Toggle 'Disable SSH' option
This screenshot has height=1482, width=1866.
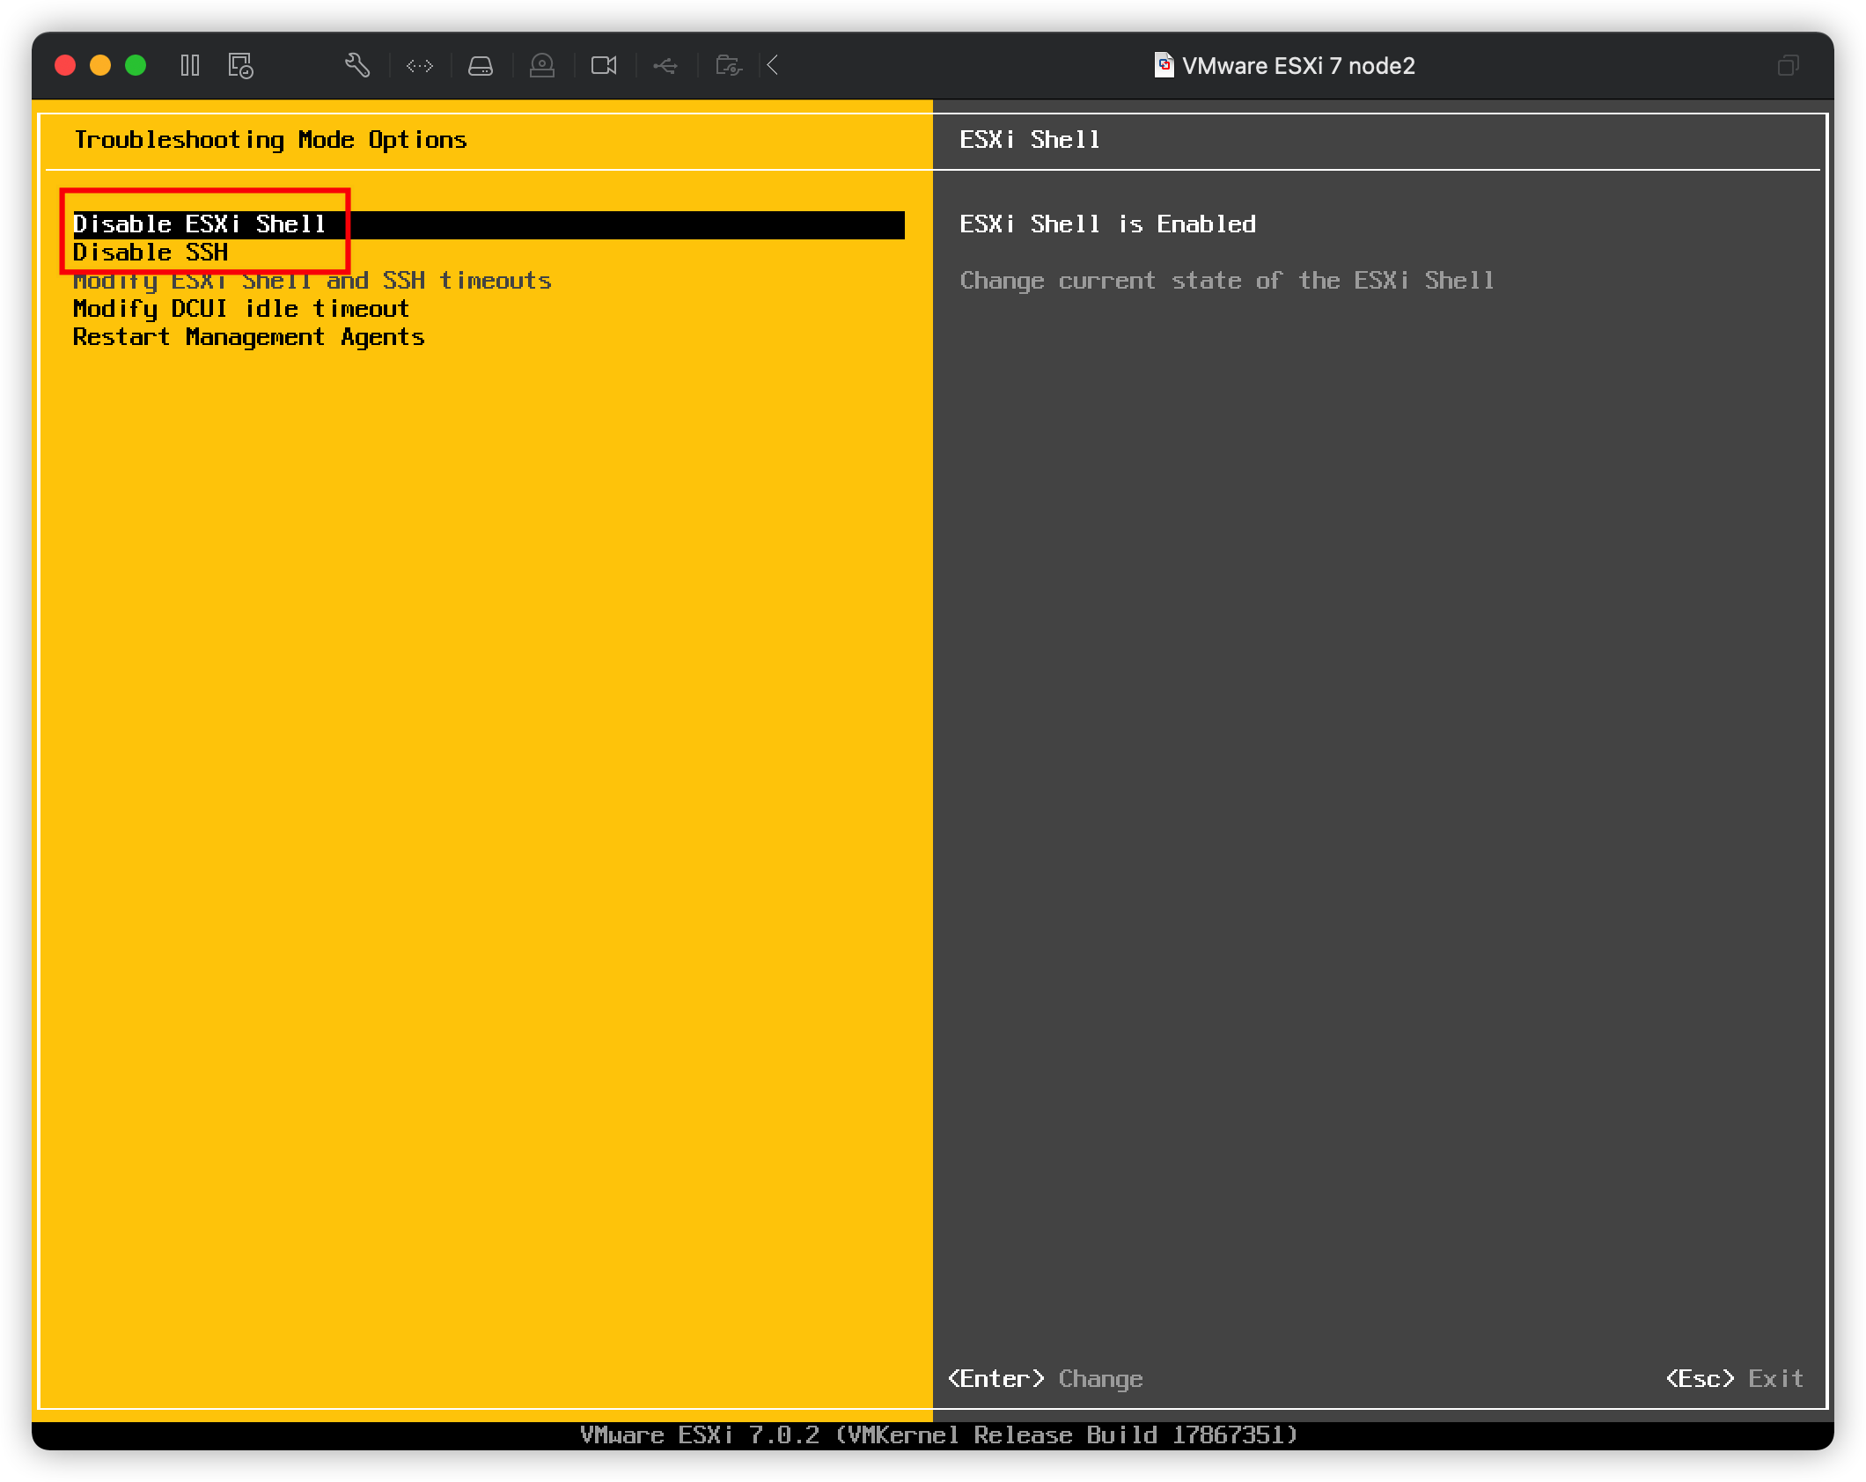(151, 253)
